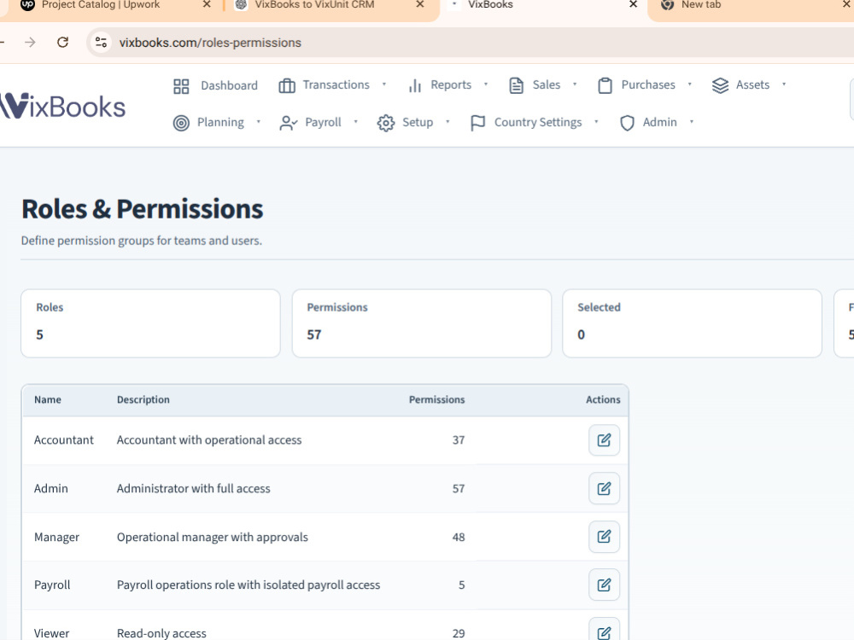
Task: Open the Reports menu label
Action: click(451, 84)
